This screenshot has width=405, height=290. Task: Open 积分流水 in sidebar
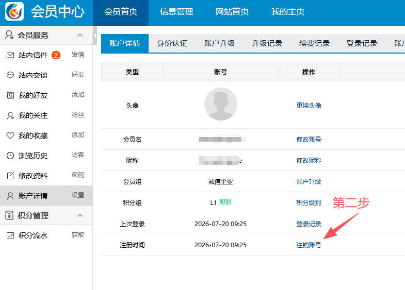point(33,235)
